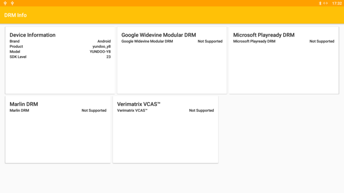The height and width of the screenshot is (193, 344).
Task: Click the first USB icon in status bar
Action: (x=5, y=3)
